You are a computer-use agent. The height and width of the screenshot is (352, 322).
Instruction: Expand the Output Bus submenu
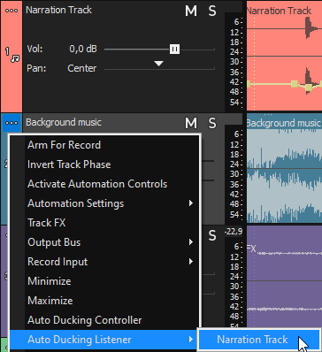[109, 242]
